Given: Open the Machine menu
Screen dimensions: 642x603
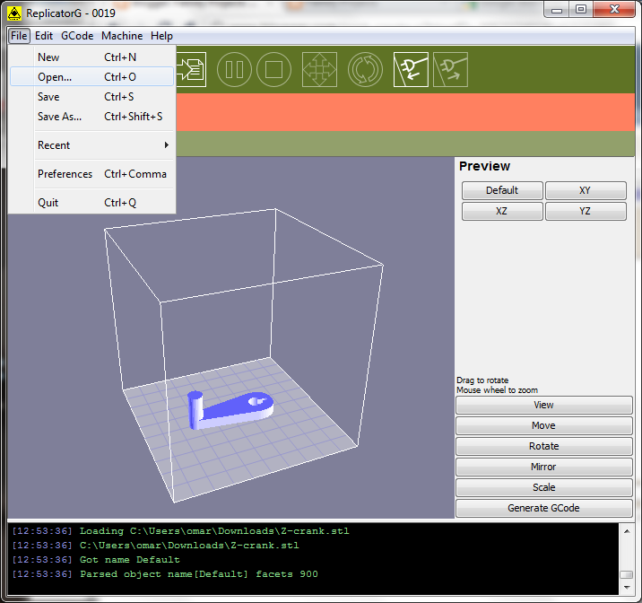Looking at the screenshot, I should (x=122, y=36).
